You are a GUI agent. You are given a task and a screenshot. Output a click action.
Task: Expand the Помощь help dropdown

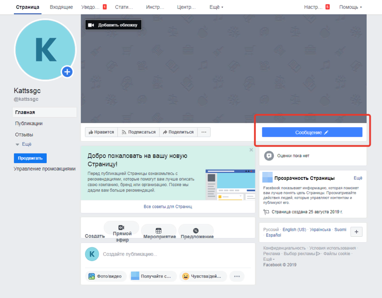[x=350, y=7]
